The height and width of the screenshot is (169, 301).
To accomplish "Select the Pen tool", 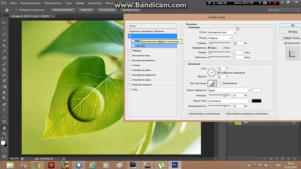I will point(4,104).
